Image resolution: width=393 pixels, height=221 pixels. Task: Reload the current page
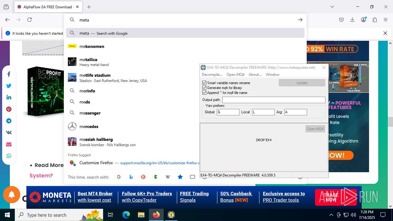pyautogui.click(x=29, y=20)
